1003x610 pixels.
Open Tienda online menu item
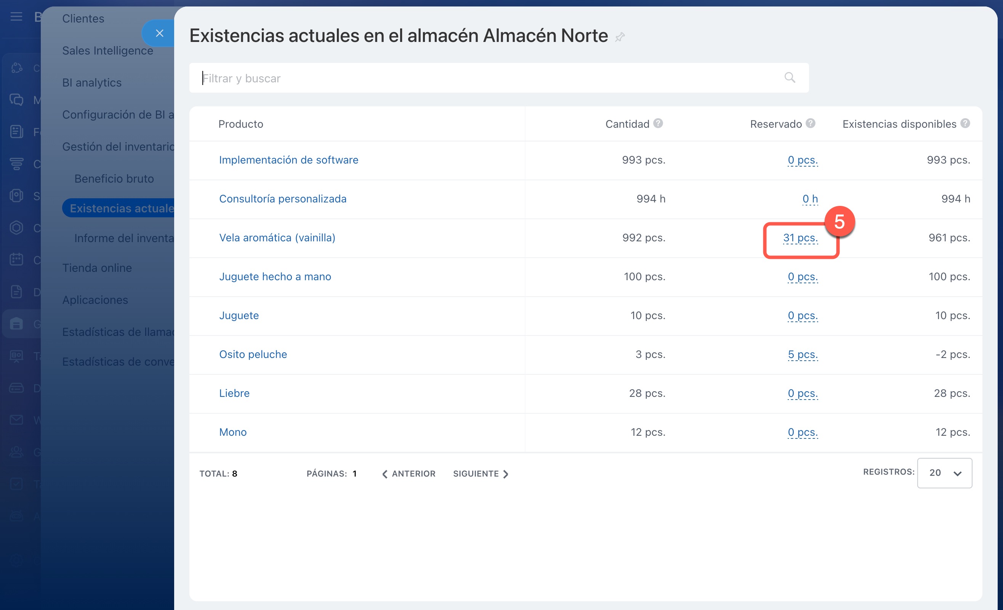(x=97, y=268)
